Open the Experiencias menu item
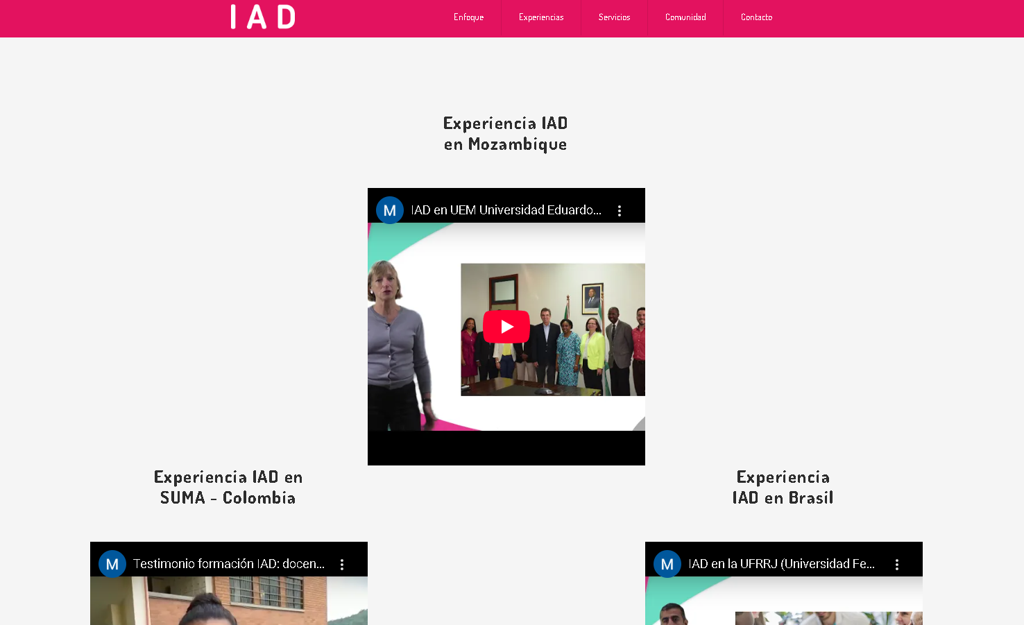The width and height of the screenshot is (1024, 625). click(541, 17)
